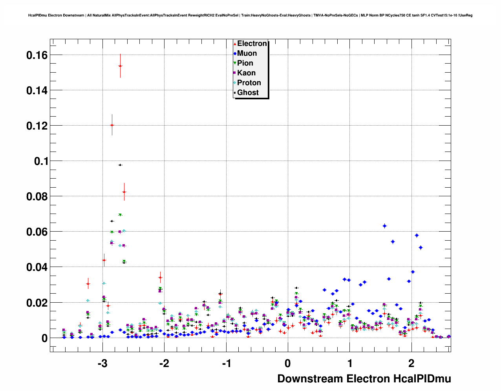Screen dimensions: 501x391
Task: Click the green Pion triangle in the legend
Action: [x=235, y=63]
